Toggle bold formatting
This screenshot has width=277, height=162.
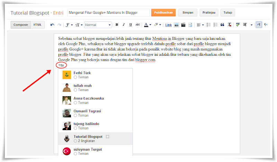tap(117, 25)
